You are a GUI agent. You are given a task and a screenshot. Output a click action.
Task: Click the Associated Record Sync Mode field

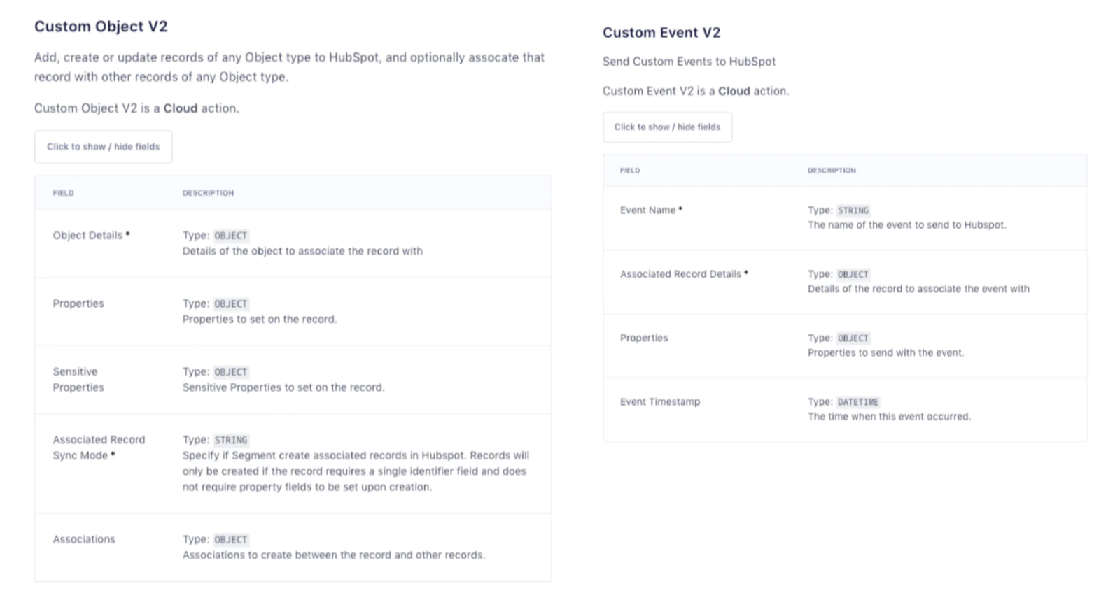pyautogui.click(x=98, y=448)
